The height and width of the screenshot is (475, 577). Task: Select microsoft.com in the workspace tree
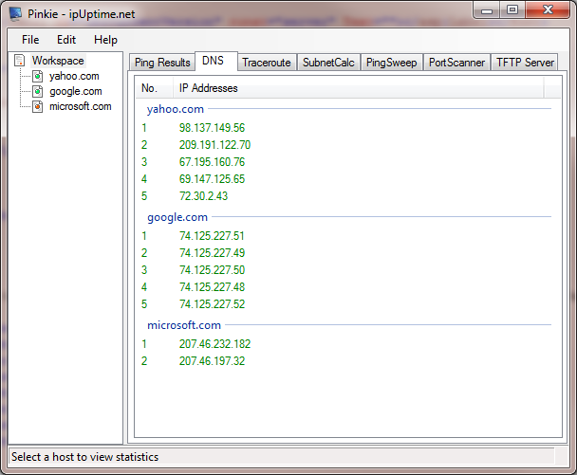coord(81,106)
